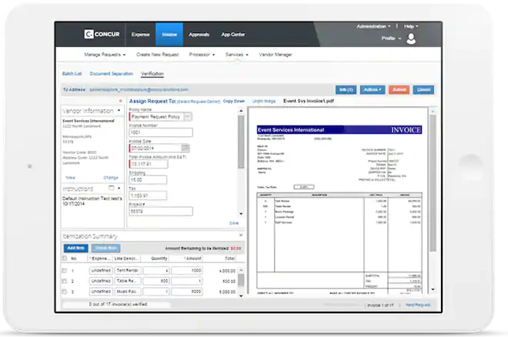The image size is (508, 337).
Task: Open the Invoice Date calendar picker icon
Action: (185, 148)
